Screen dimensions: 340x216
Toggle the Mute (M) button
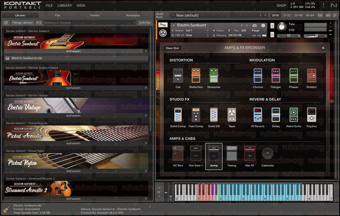coord(272,34)
